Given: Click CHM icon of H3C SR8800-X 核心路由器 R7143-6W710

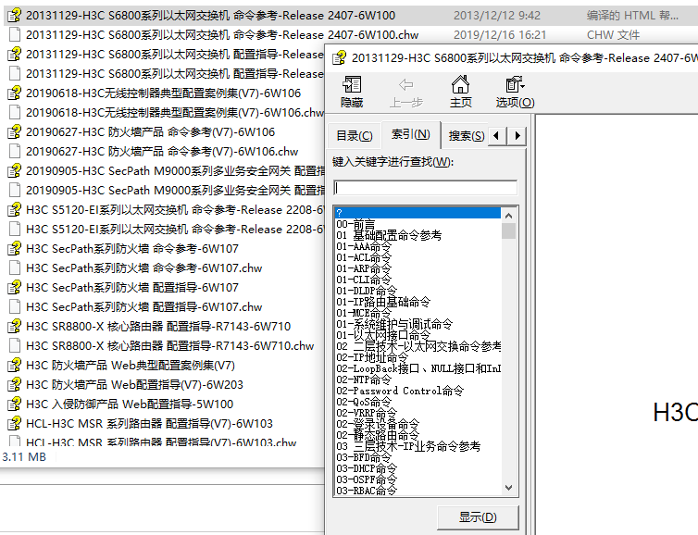Looking at the screenshot, I should pyautogui.click(x=14, y=326).
